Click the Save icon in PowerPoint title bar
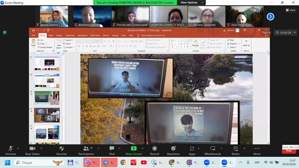Image resolution: width=299 pixels, height=168 pixels. pyautogui.click(x=33, y=30)
